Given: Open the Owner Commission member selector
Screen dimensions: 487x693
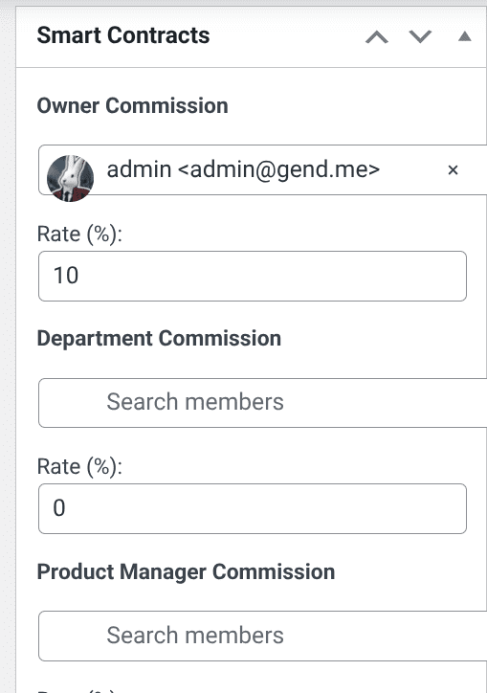Looking at the screenshot, I should click(x=262, y=169).
